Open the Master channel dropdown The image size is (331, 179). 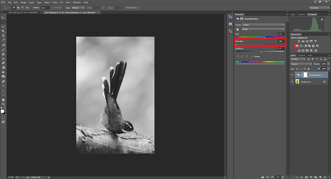[x=263, y=29]
